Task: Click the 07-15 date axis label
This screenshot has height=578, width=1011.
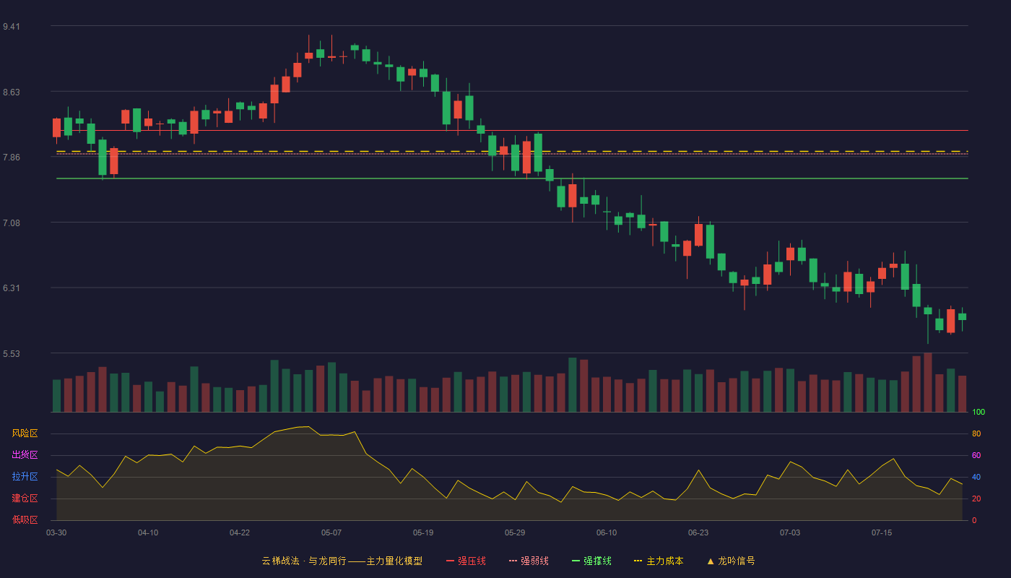Action: pyautogui.click(x=882, y=532)
